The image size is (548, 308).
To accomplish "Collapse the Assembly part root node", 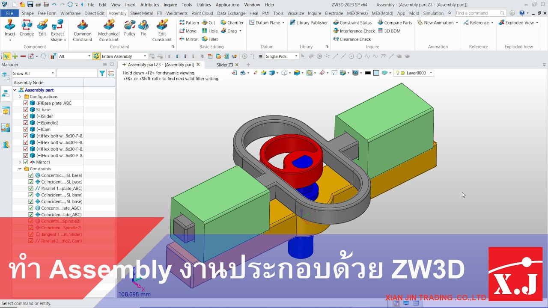I will pyautogui.click(x=15, y=90).
